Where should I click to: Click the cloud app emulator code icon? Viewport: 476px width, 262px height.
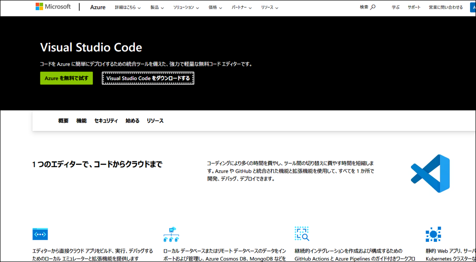[40, 234]
